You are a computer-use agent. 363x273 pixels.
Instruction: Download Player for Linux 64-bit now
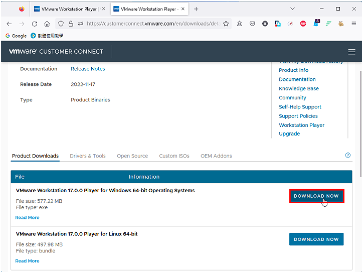(x=316, y=239)
